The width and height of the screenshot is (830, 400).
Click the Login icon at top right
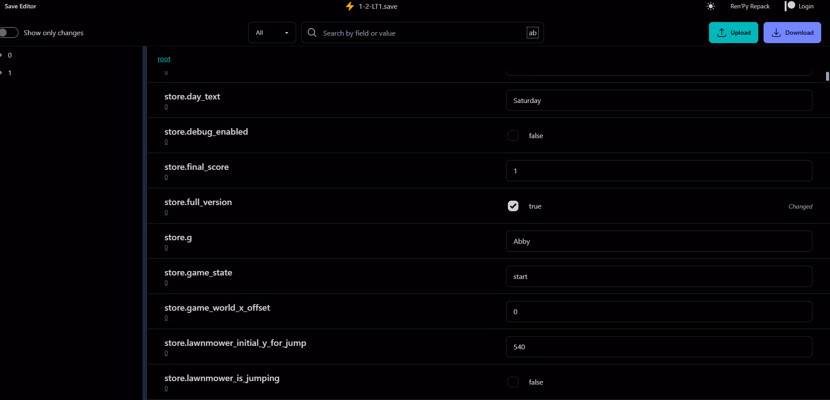click(x=790, y=6)
